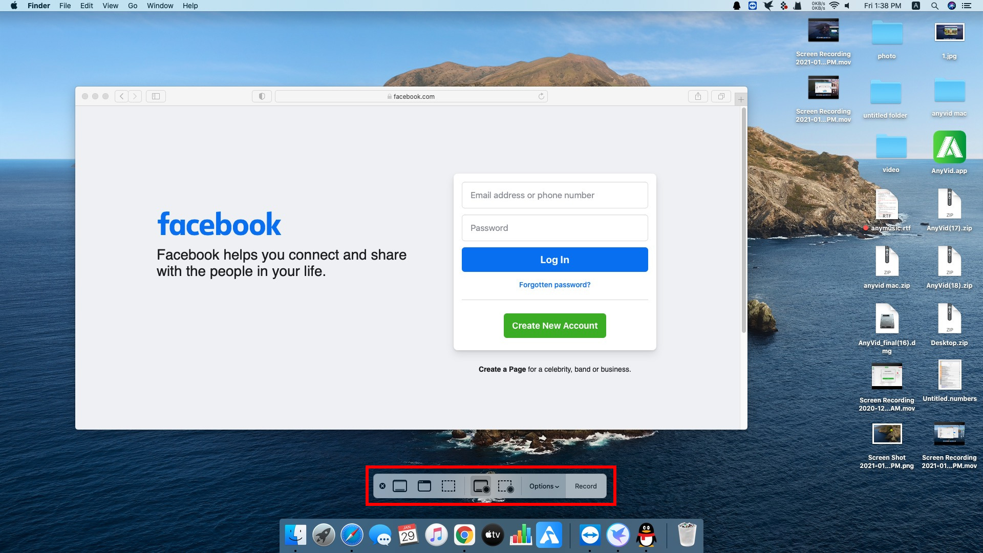Click the portion capture icon
983x553 pixels.
point(447,486)
